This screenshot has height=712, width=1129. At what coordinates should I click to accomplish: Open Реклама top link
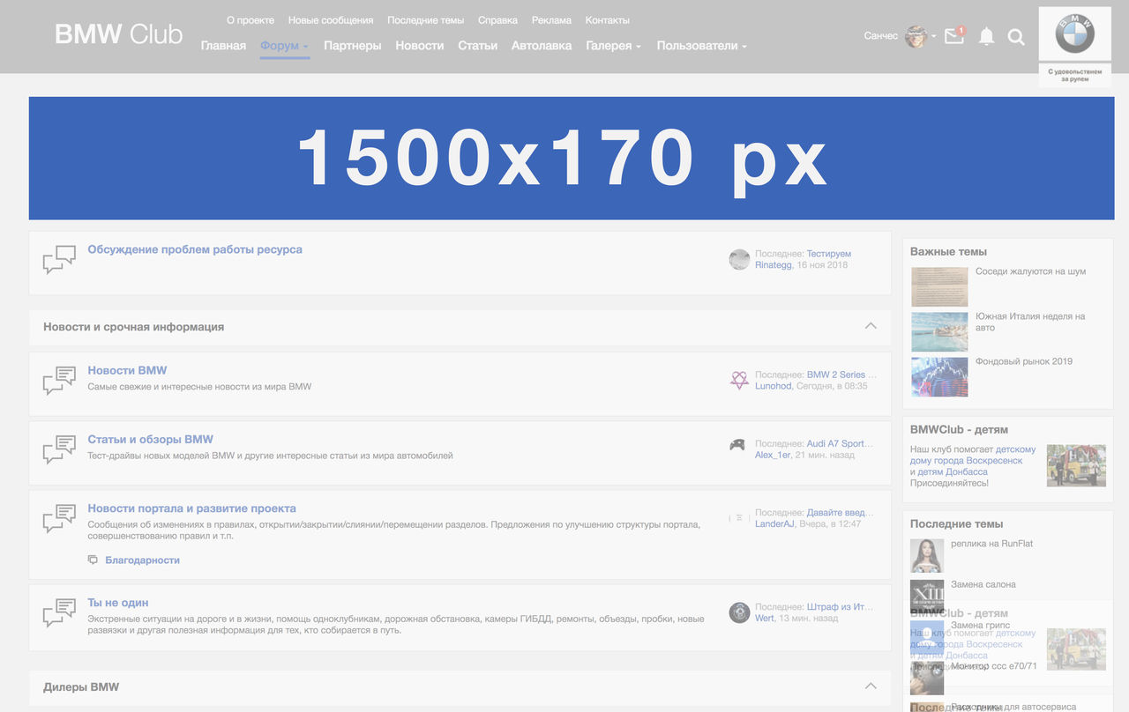551,20
